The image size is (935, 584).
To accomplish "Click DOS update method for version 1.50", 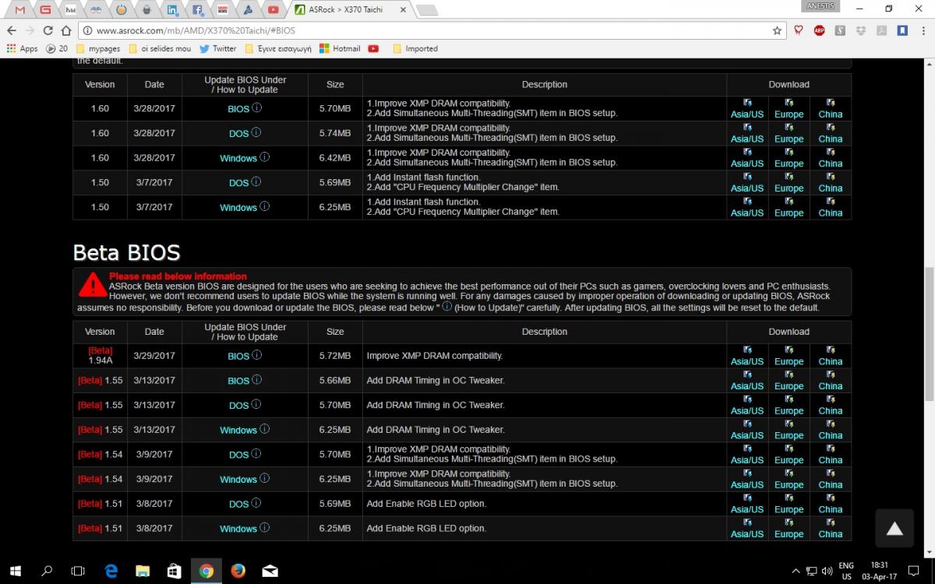I will [238, 183].
